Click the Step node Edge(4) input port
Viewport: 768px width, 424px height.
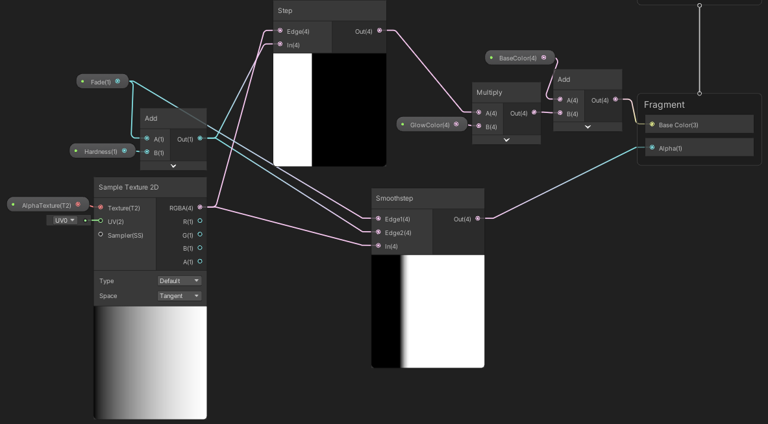(280, 31)
